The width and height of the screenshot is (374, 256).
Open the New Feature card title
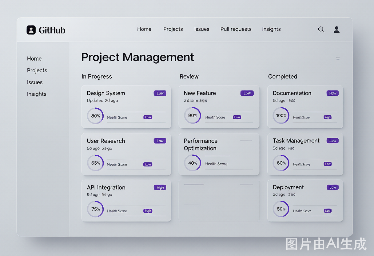point(200,93)
